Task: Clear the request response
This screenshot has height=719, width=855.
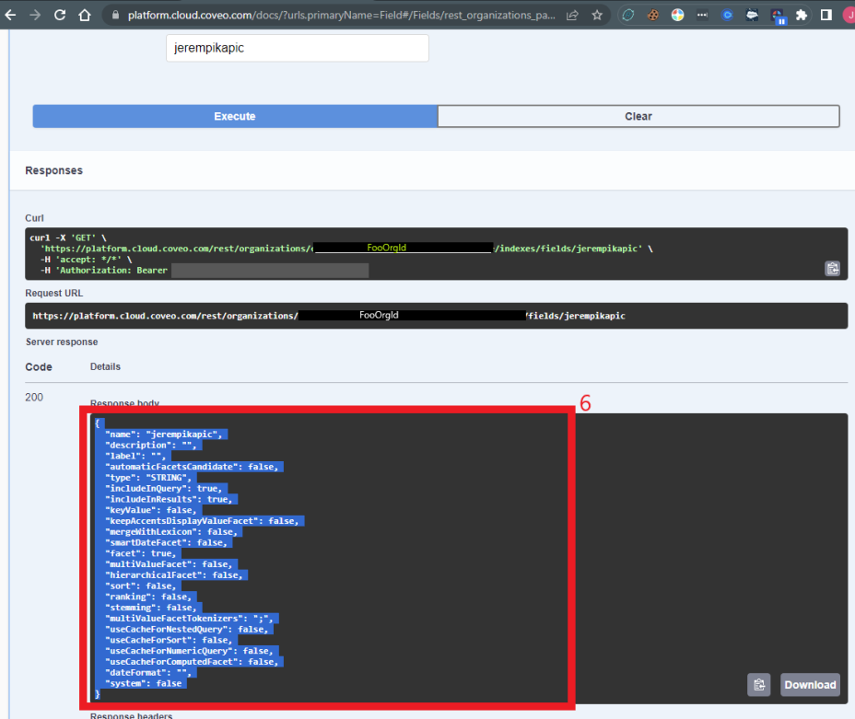Action: tap(638, 116)
